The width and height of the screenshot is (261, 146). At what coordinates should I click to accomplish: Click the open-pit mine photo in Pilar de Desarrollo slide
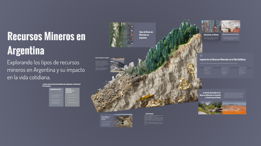[123, 121]
